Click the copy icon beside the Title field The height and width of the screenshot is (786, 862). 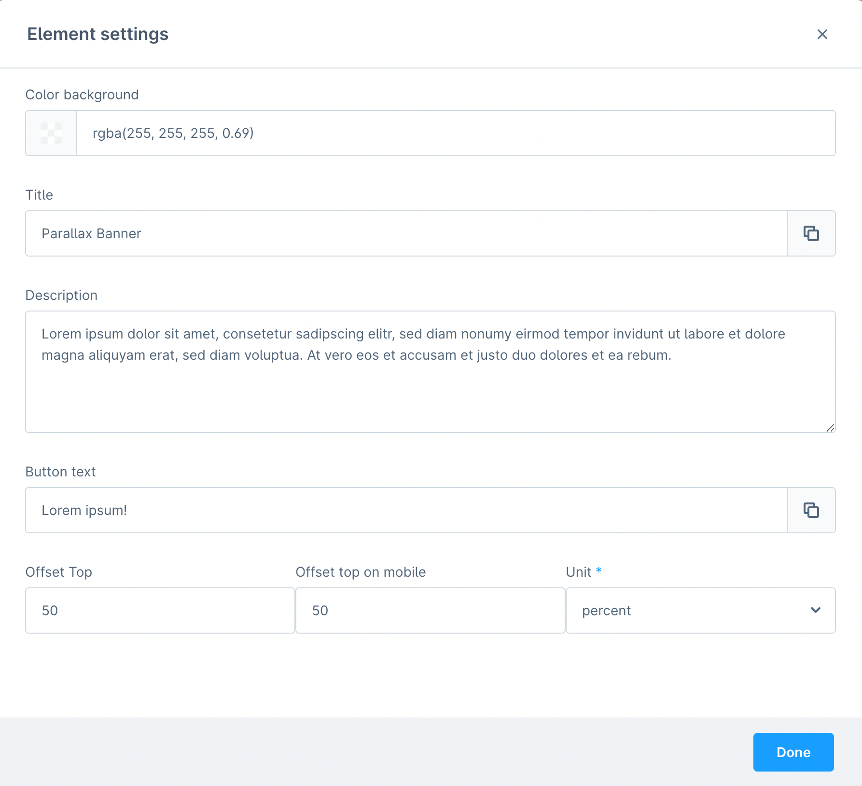[811, 233]
